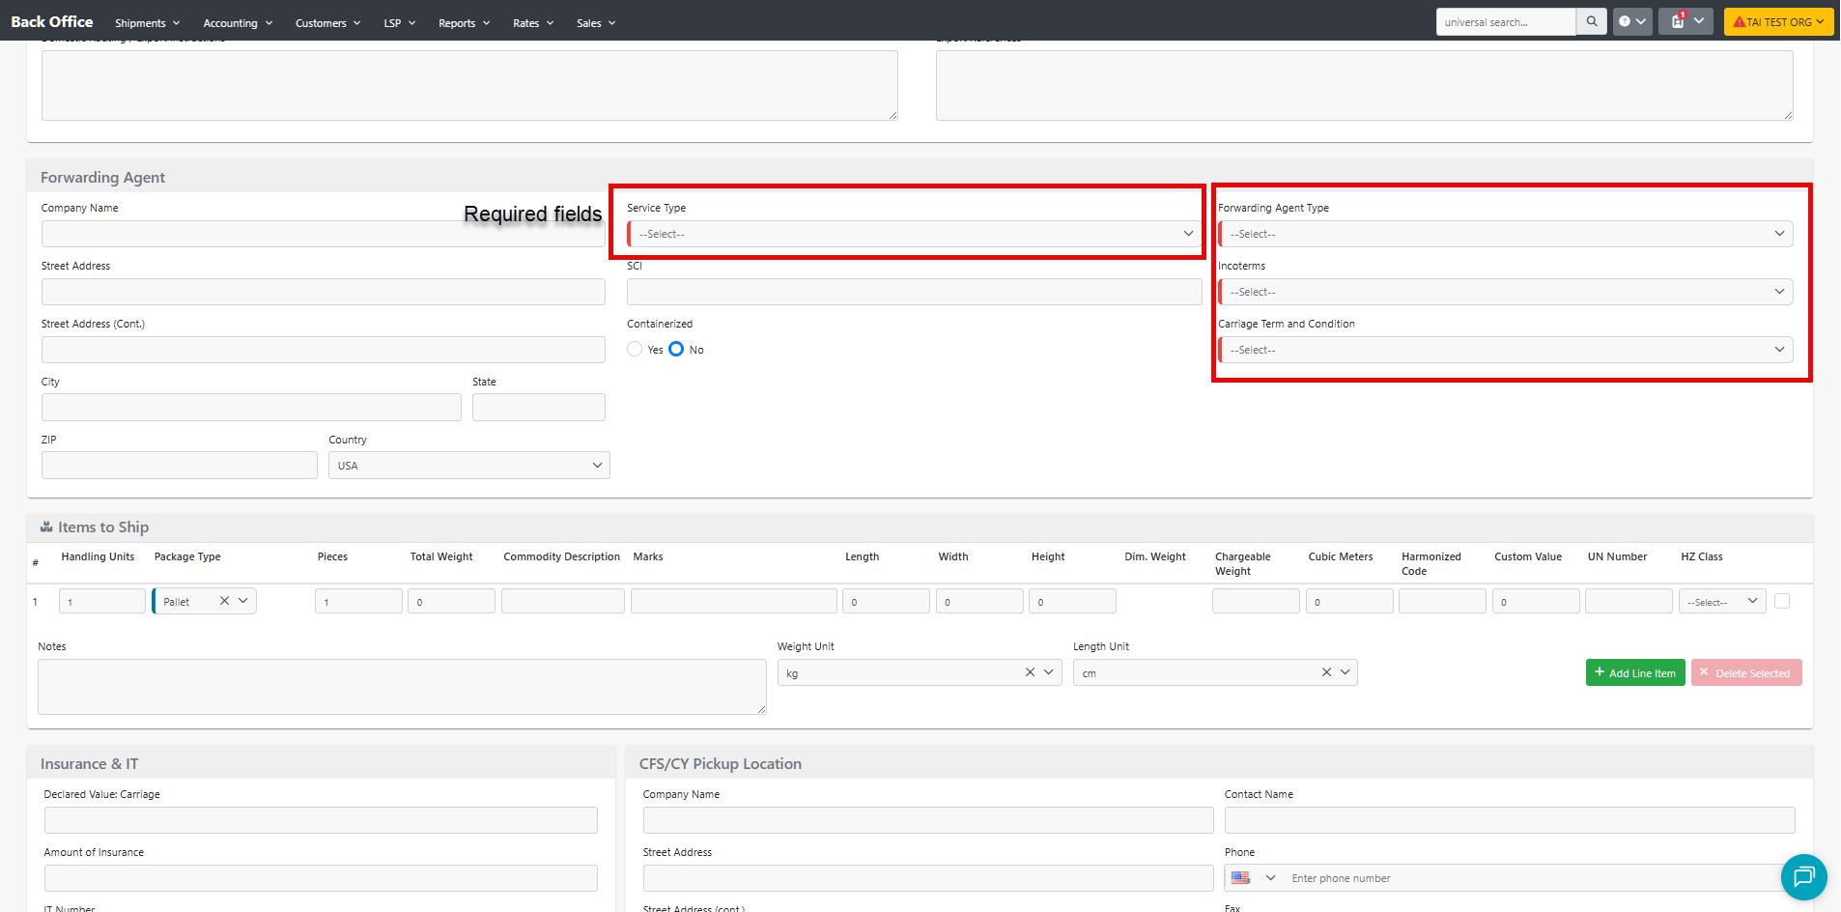Click the Add Line Item button
Screen dimensions: 1841x912
(x=1634, y=673)
